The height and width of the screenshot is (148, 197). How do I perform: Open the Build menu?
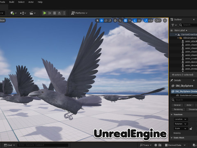11,2
